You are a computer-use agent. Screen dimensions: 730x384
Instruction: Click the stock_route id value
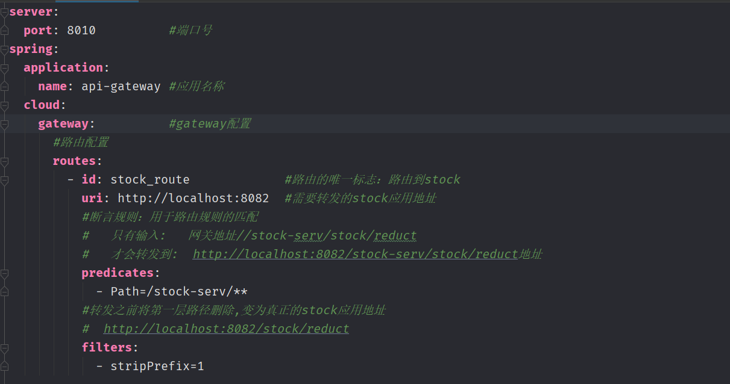point(149,179)
